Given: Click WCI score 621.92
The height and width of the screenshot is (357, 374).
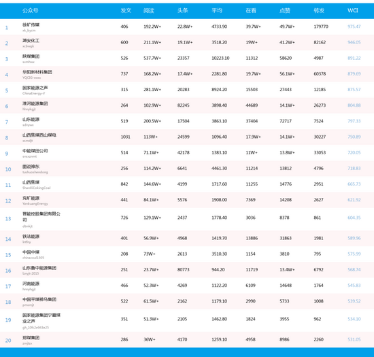Looking at the screenshot, I should [x=354, y=200].
